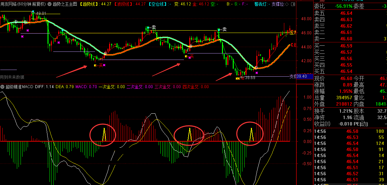Click the 净资 1.96 value
The width and height of the screenshot is (387, 185).
(348, 117)
